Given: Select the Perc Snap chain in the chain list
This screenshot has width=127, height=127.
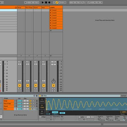Looking at the screenshot, I should pos(9,104).
